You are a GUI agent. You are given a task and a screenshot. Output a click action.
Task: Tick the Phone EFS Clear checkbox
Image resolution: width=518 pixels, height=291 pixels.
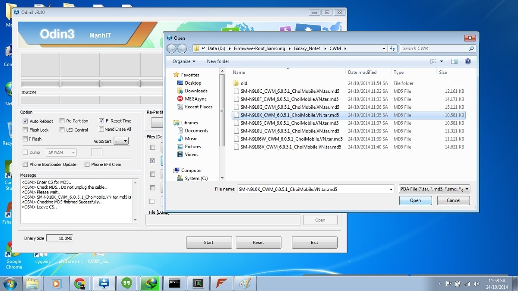point(87,164)
